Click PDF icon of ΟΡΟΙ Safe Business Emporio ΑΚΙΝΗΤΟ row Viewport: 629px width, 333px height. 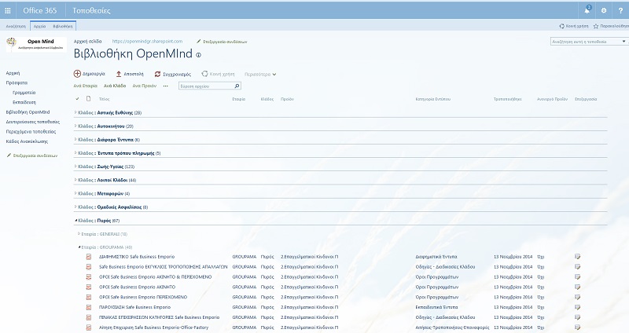coord(89,287)
